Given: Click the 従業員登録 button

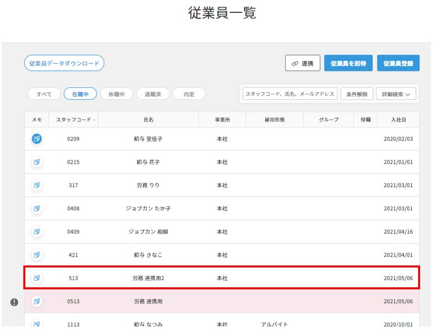Looking at the screenshot, I should point(398,63).
